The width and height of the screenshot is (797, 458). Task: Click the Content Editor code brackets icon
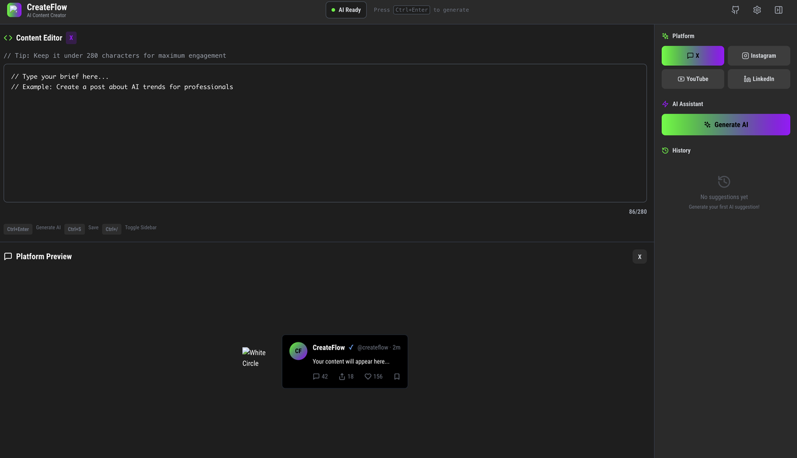click(x=8, y=38)
